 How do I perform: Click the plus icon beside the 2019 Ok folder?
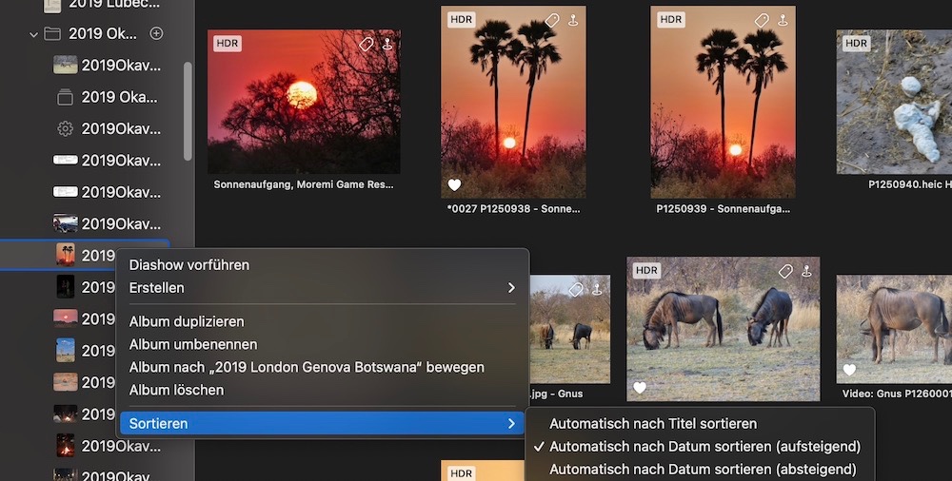tap(157, 33)
